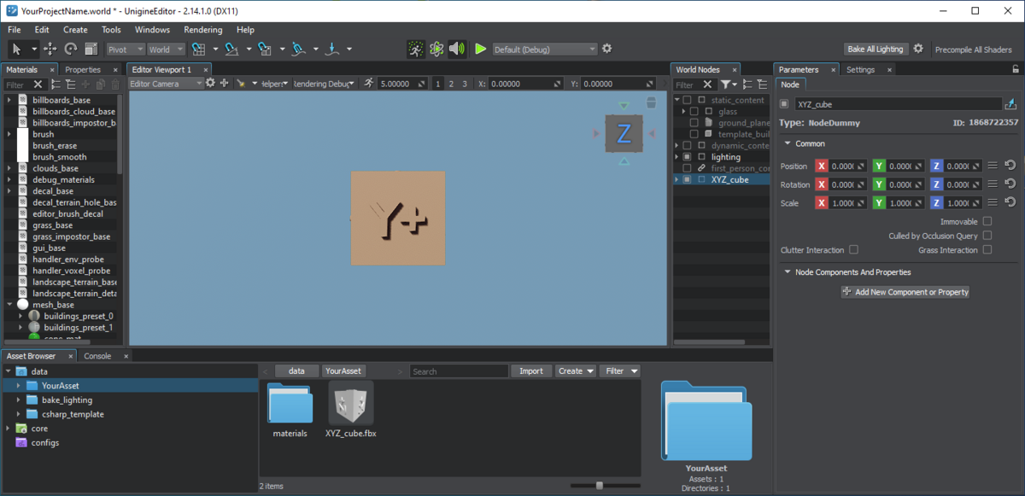
Task: Toggle audio with the speaker icon
Action: pos(457,49)
